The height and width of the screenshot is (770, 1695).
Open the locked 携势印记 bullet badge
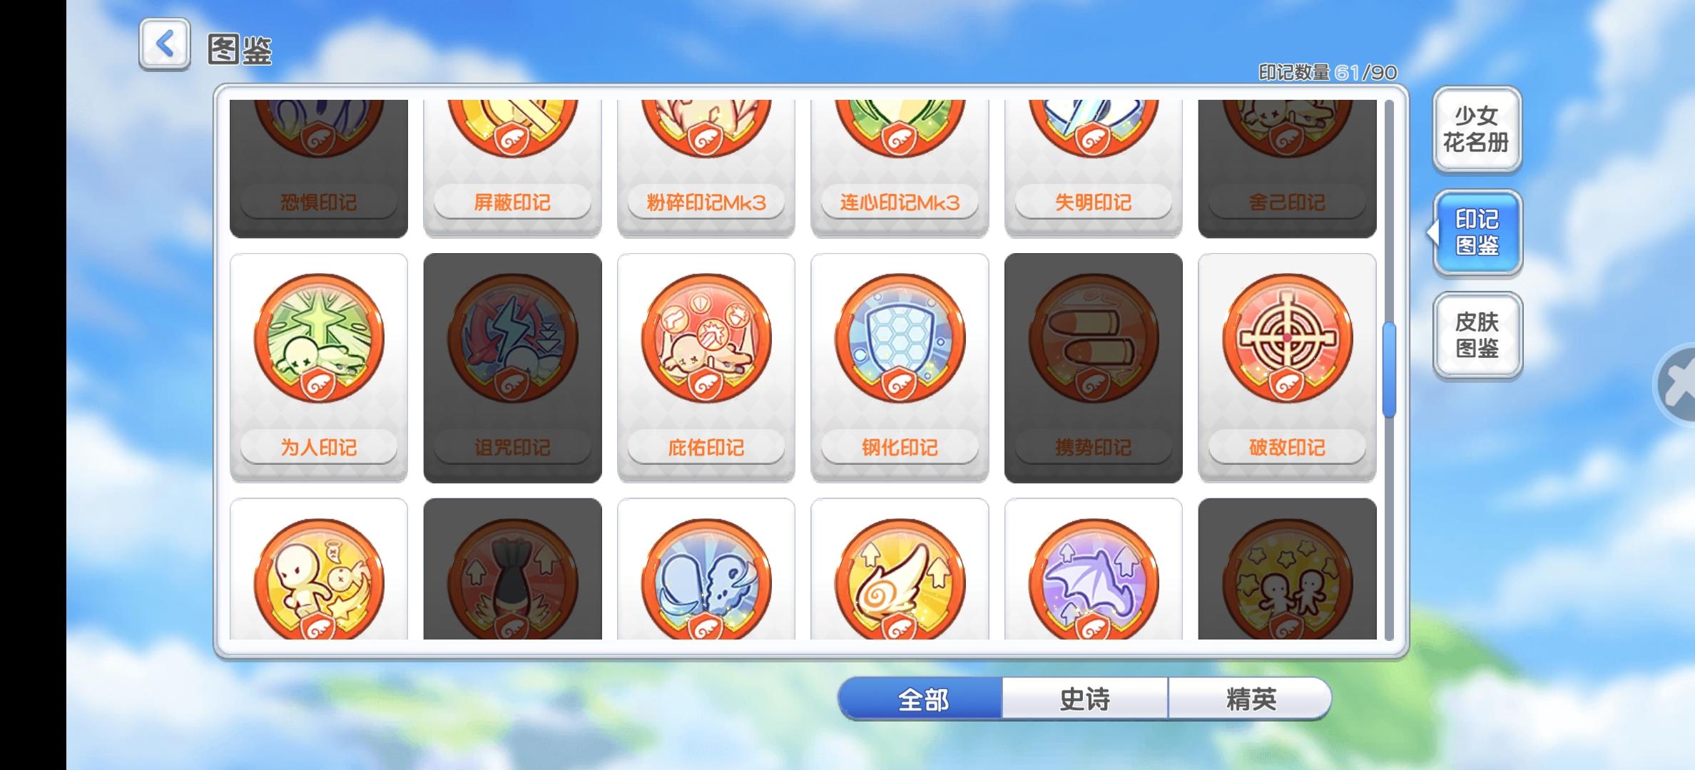(1094, 368)
